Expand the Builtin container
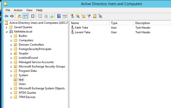Image resolution: width=171 pixels, height=108 pixels. (x=11, y=36)
